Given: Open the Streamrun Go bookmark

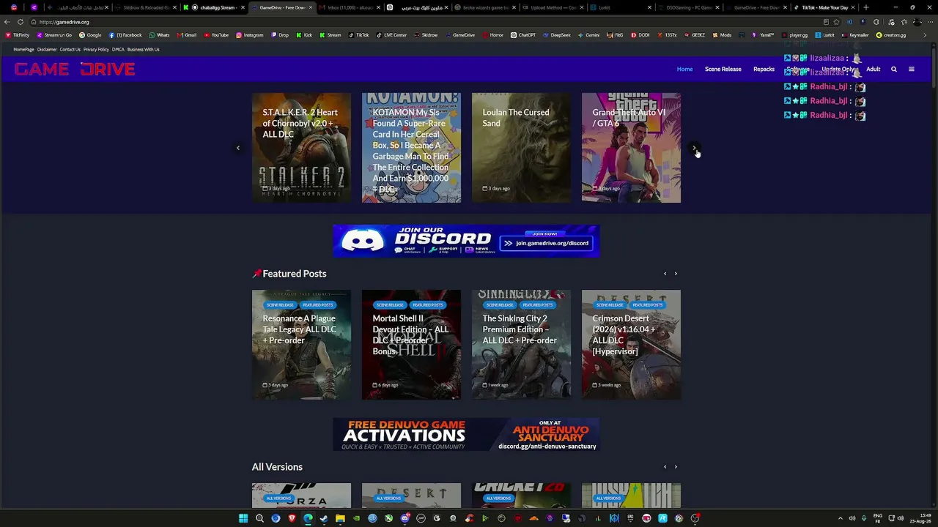Looking at the screenshot, I should tap(53, 35).
